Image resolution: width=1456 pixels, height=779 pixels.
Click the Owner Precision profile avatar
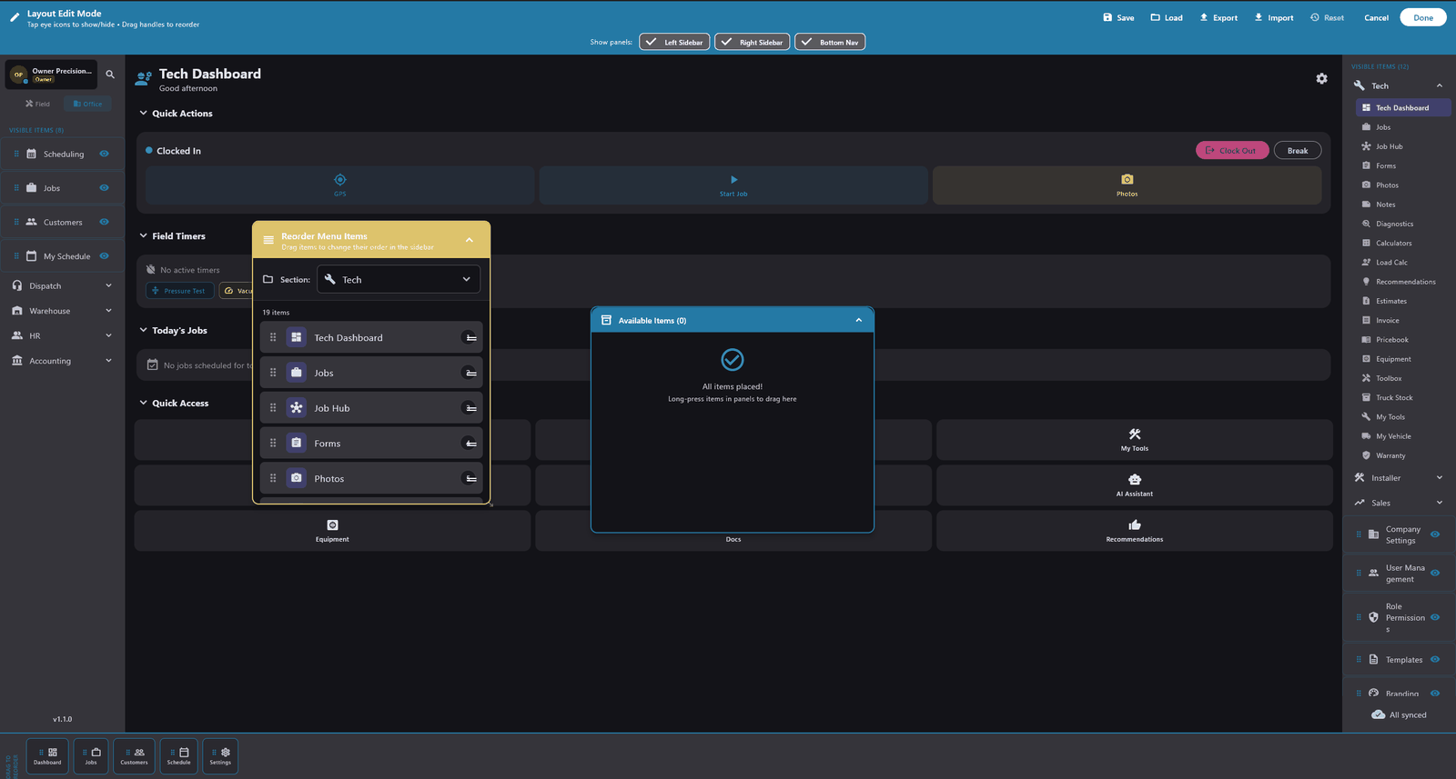click(18, 75)
